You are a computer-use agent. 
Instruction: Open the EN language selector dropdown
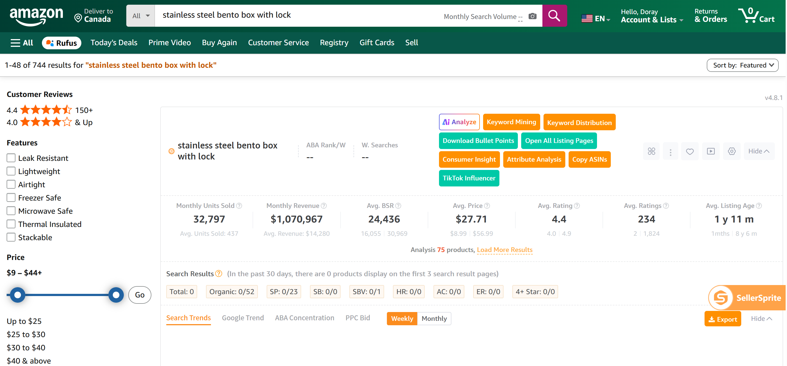click(595, 19)
